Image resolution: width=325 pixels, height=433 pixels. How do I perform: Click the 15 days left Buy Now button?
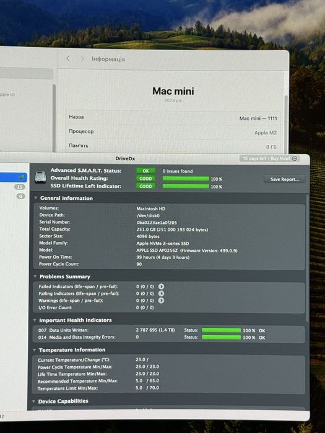tap(269, 158)
